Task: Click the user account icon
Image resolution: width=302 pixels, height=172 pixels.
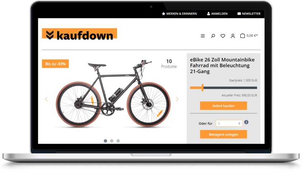Action: (x=233, y=36)
